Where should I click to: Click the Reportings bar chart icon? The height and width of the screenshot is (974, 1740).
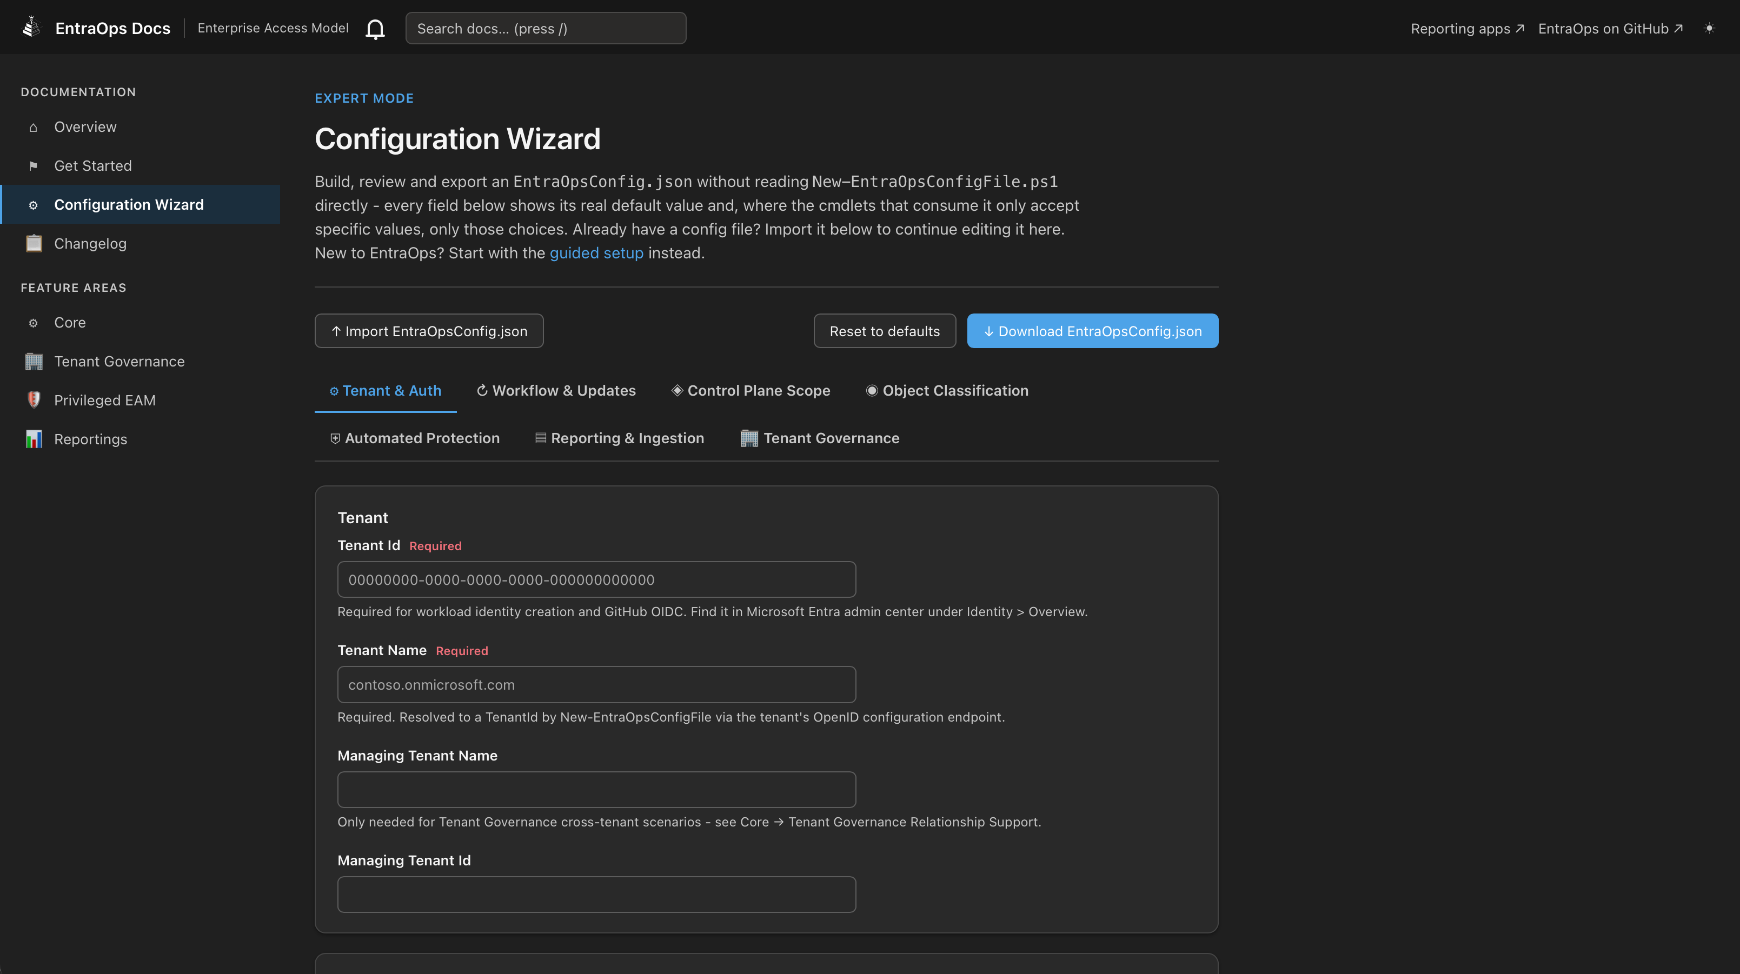coord(34,439)
